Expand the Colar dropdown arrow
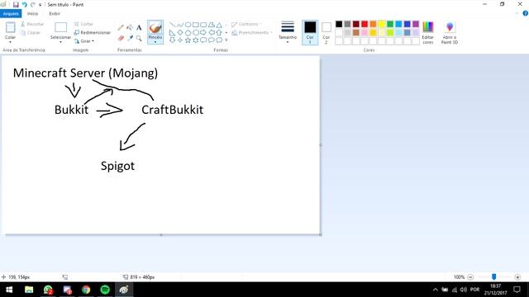 [10, 42]
